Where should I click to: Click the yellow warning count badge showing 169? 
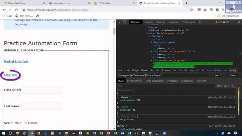pyautogui.click(x=226, y=22)
